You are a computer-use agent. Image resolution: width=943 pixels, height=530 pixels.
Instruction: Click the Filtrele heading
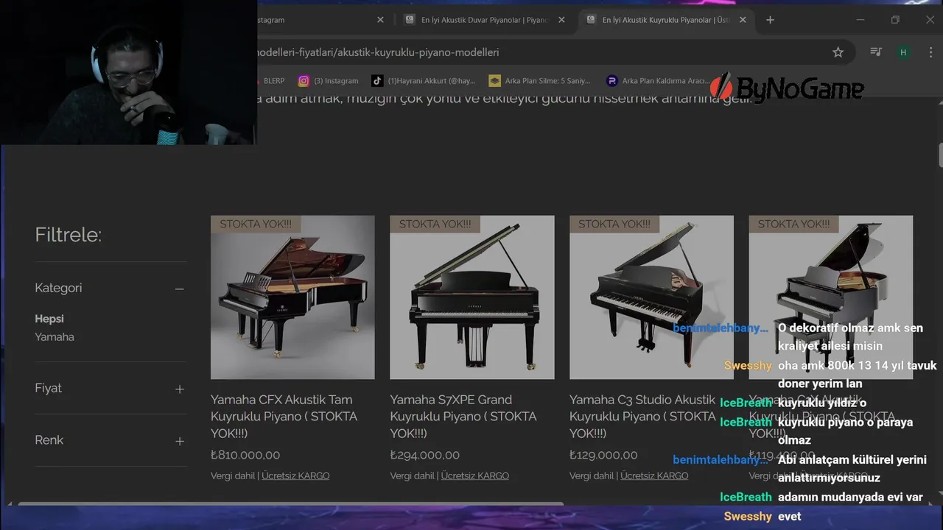tap(68, 235)
